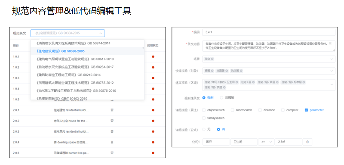Select 《住宅建筑规范》 GB 50368-2005 option
Screen dimensions: 344x165
(87, 51)
